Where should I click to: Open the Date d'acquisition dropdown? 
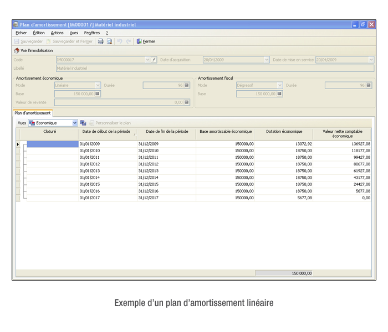[267, 60]
